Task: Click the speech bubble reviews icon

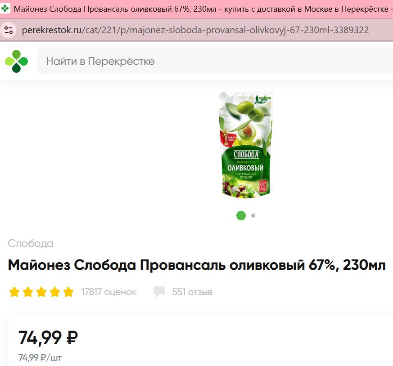Action: click(x=159, y=292)
